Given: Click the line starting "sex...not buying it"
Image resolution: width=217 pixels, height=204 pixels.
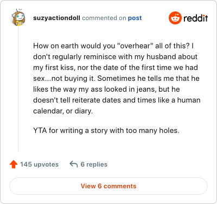Looking at the screenshot, I should (x=116, y=79).
